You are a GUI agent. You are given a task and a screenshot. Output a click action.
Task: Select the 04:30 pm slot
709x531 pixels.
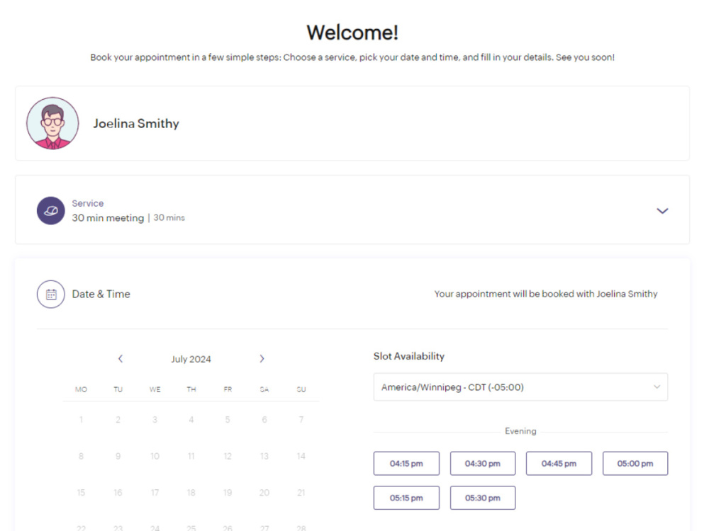[x=482, y=463]
